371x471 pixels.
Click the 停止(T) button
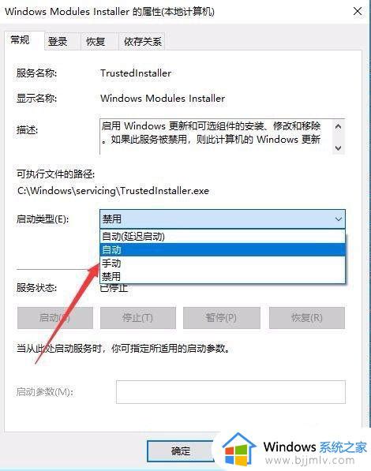point(138,317)
